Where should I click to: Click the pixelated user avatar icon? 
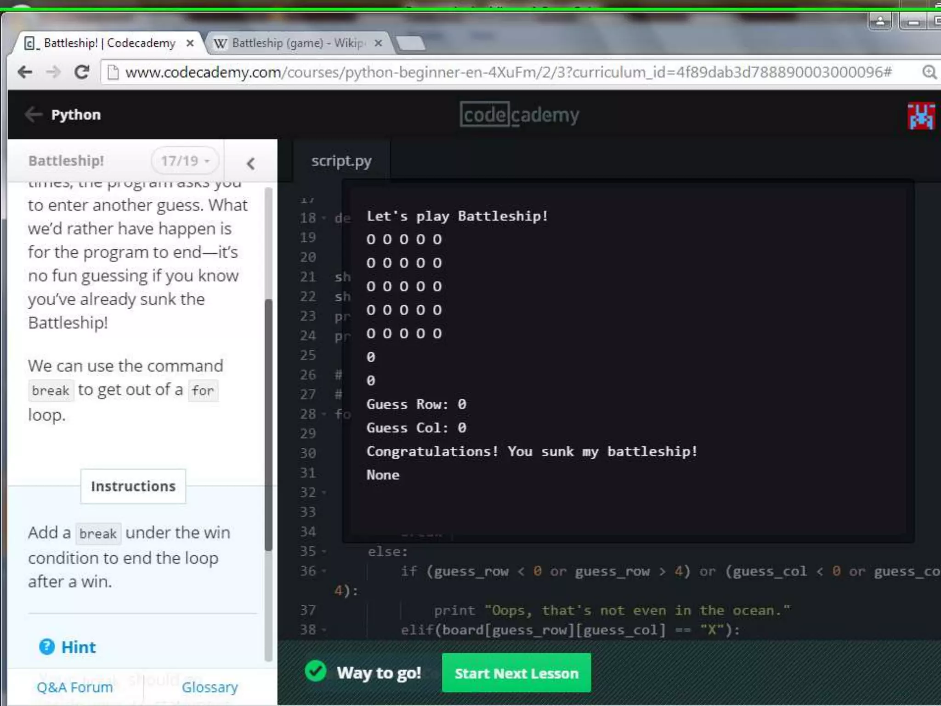[x=921, y=116]
